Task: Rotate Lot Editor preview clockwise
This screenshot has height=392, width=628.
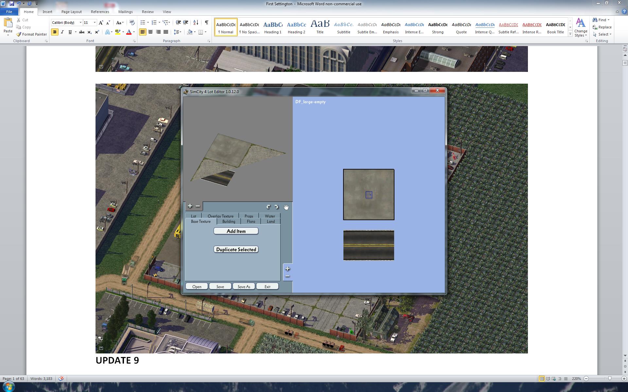Action: (269, 207)
